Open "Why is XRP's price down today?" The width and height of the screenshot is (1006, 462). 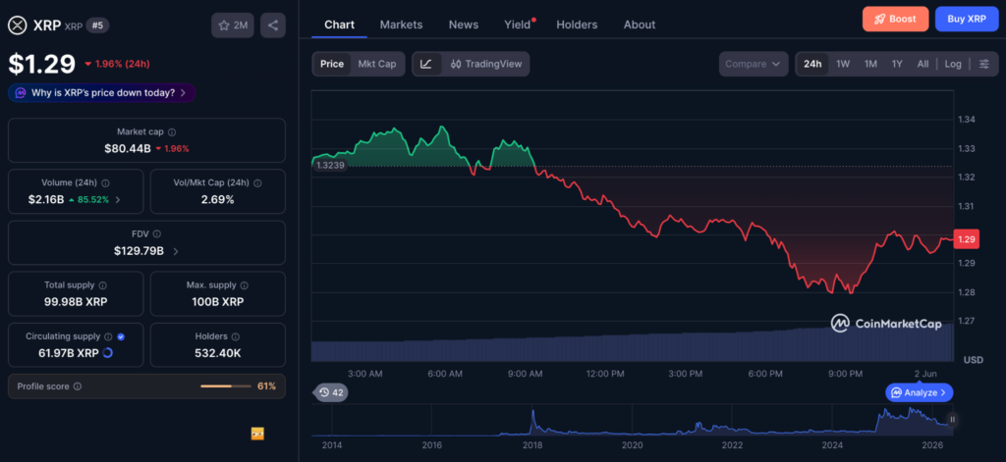coord(102,93)
